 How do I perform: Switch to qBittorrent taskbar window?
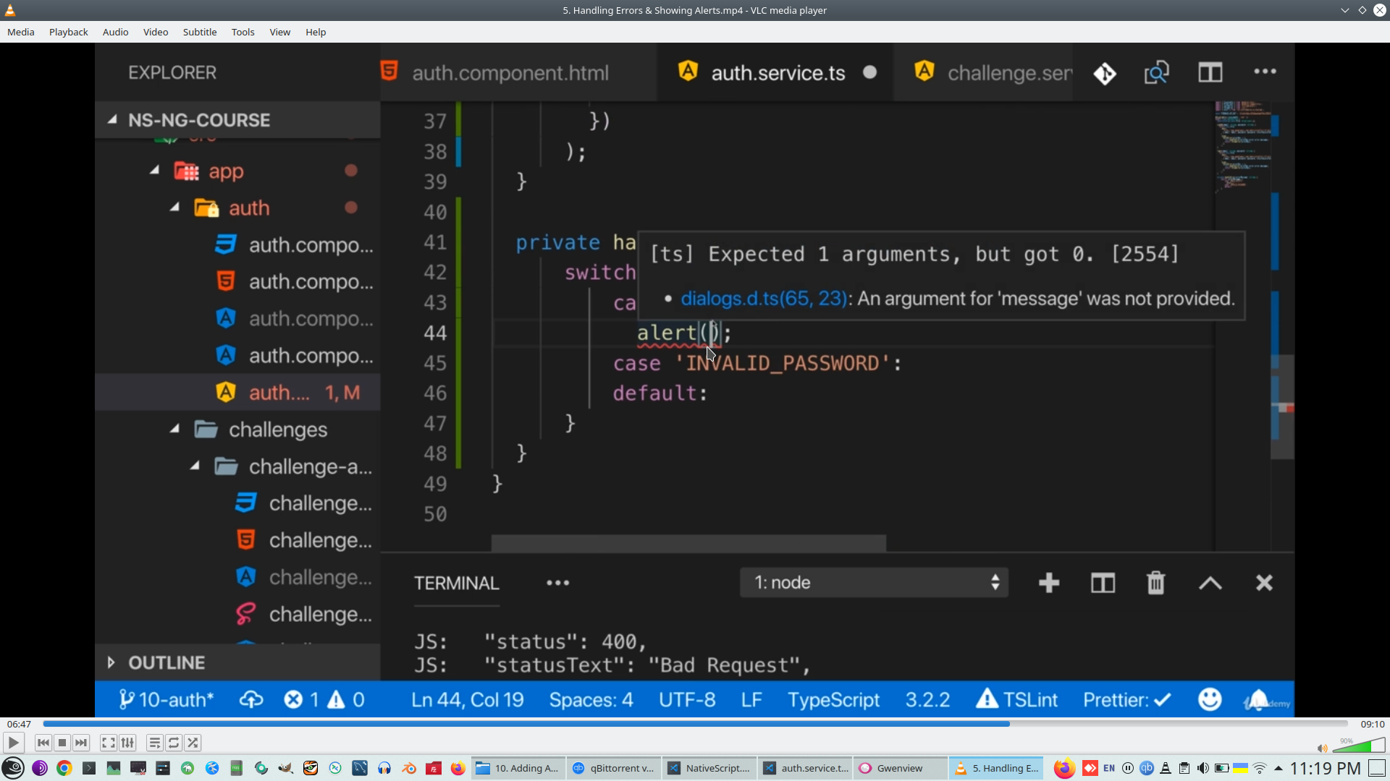pyautogui.click(x=614, y=768)
